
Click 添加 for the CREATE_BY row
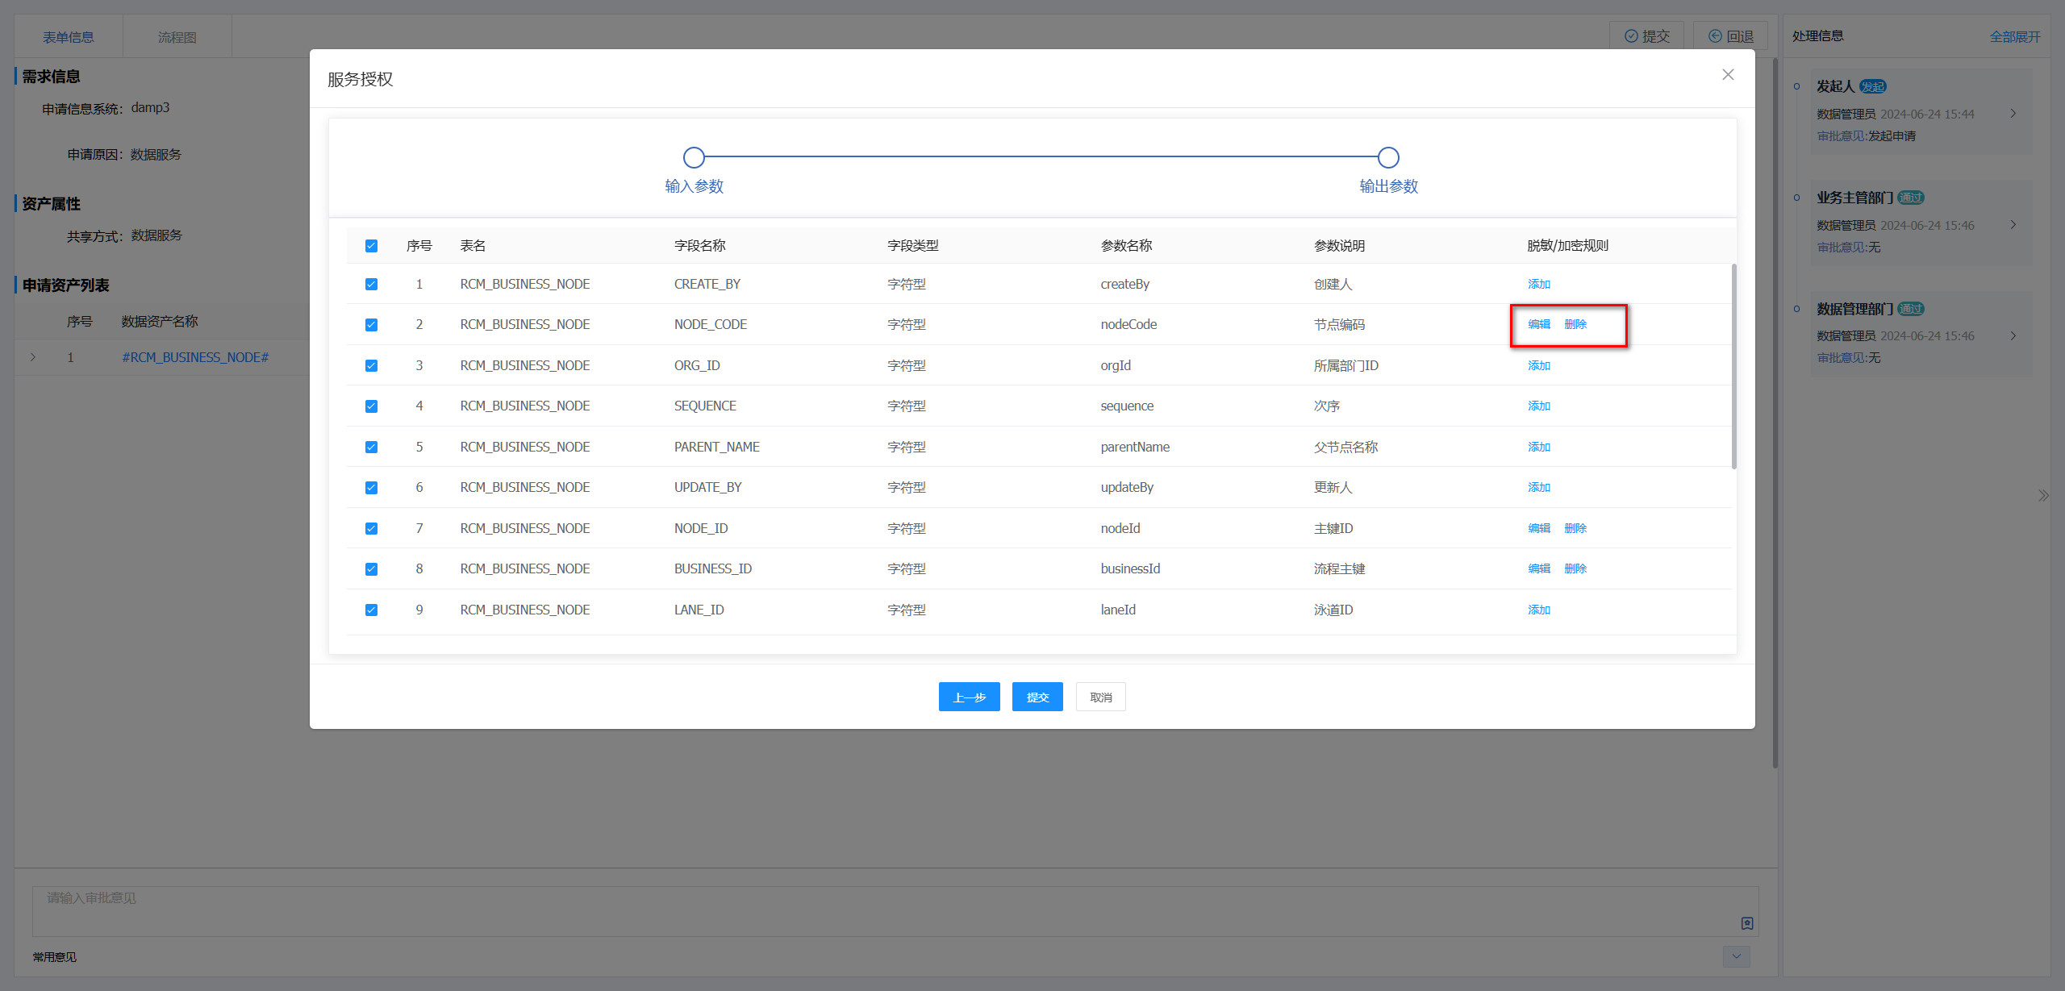1538,284
